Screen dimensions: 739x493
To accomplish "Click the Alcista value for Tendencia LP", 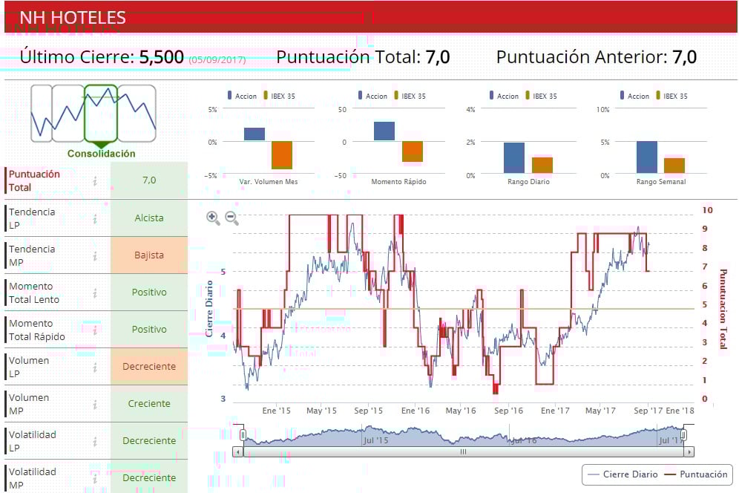I will pos(149,218).
